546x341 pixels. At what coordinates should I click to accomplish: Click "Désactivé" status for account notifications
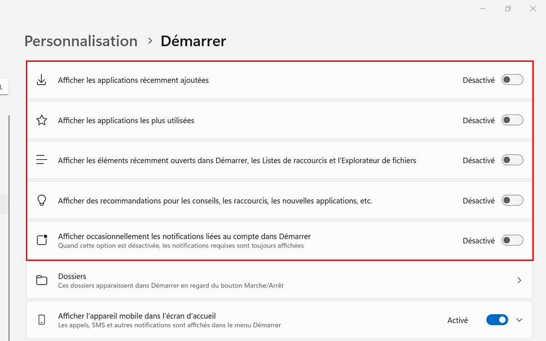479,241
